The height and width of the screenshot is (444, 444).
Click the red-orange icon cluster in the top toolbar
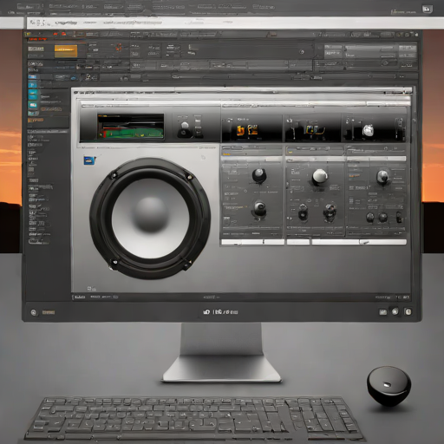(x=119, y=47)
